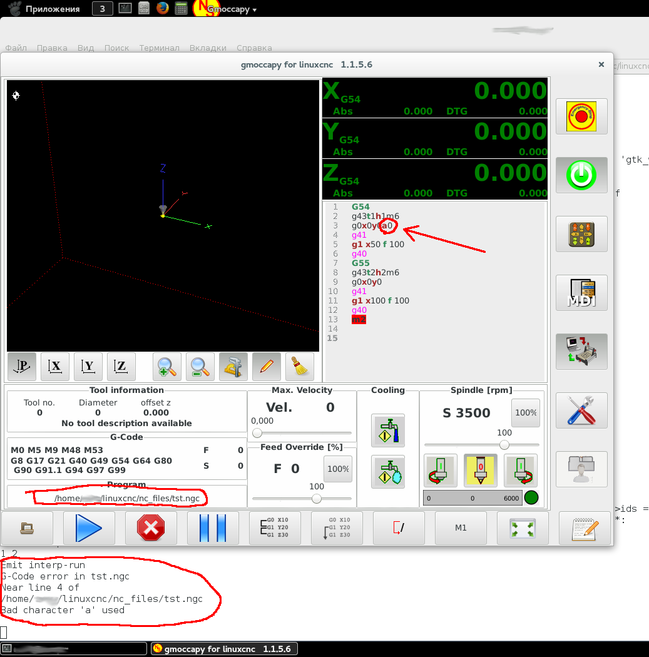Reset spindle override to 100%

click(x=526, y=413)
